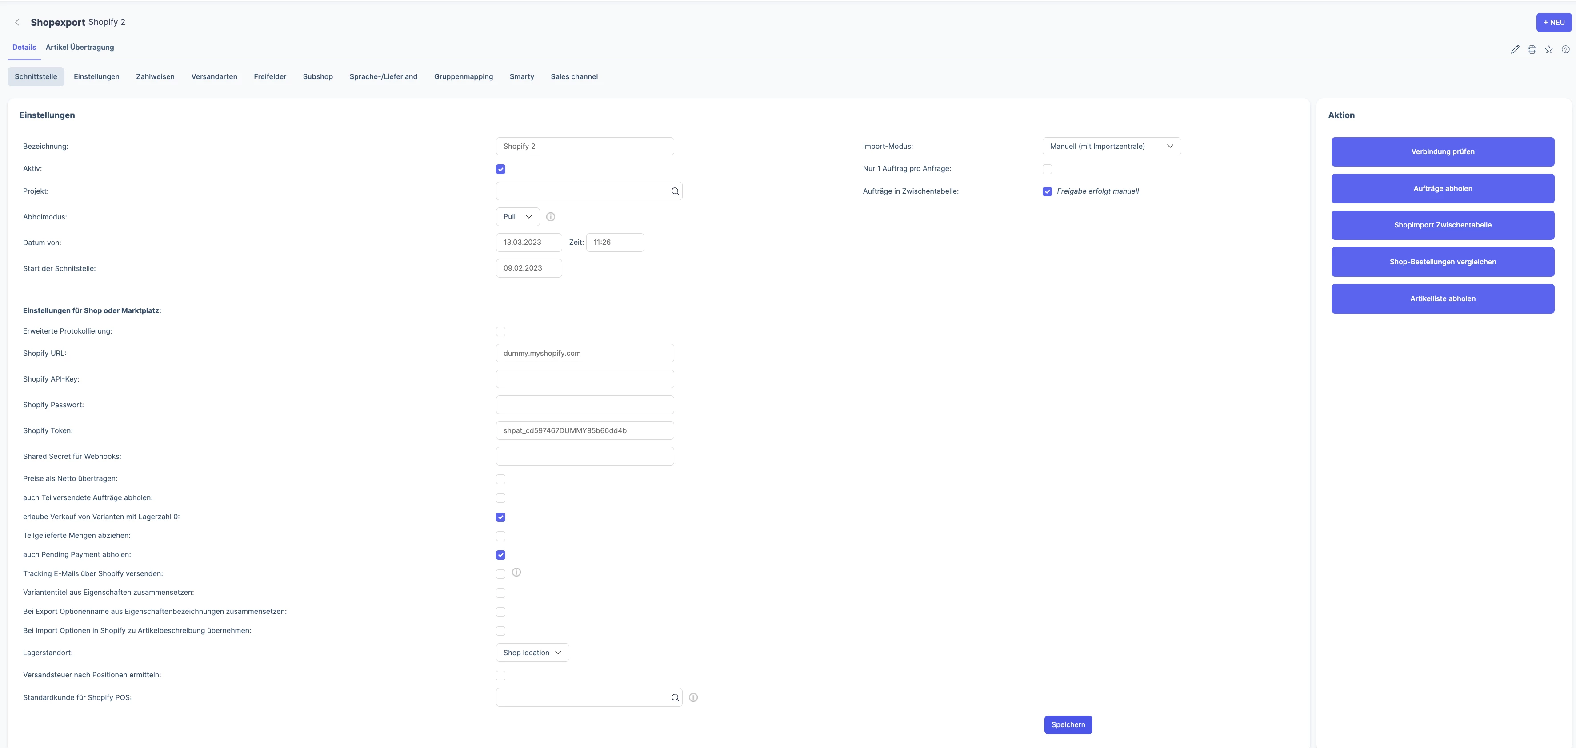This screenshot has width=1576, height=748.
Task: Check auch Teilversendete Aufträge abholen
Action: (500, 498)
